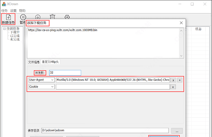The width and height of the screenshot is (212, 137).
Task: Open the 帮助 menu
Action: coord(22,11)
